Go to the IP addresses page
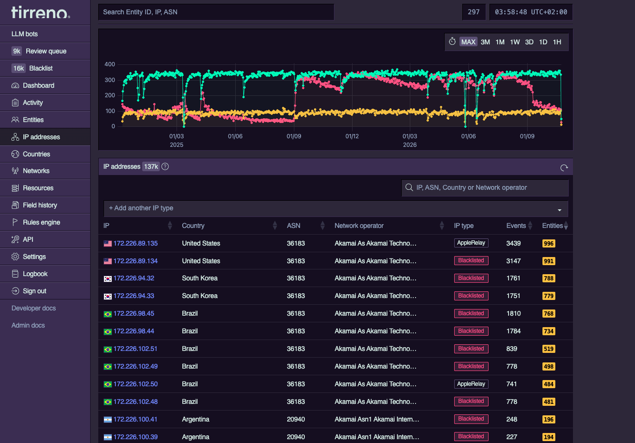This screenshot has height=443, width=635. (x=45, y=137)
